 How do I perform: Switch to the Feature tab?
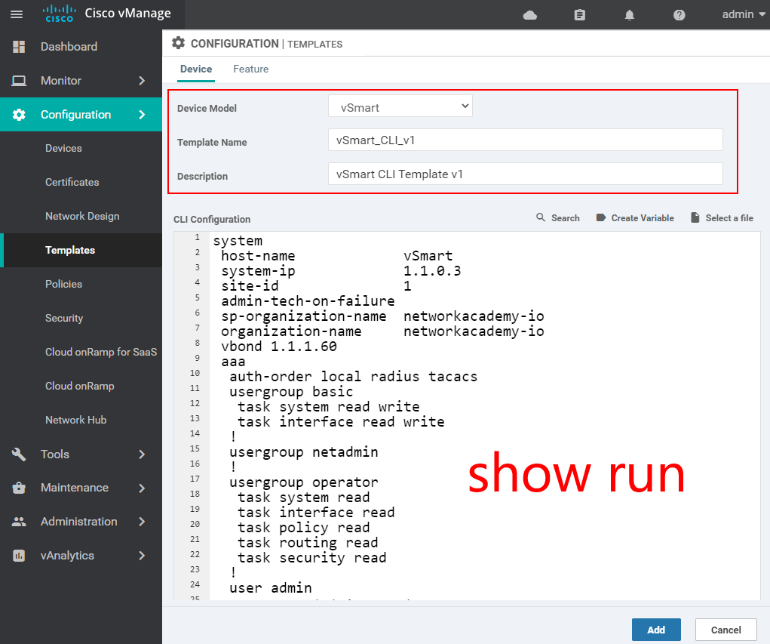(x=250, y=69)
